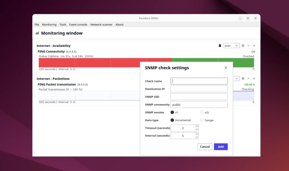Click the notification bell icon on Internet - Availability
This screenshot has height=171, width=289.
(x=220, y=45)
